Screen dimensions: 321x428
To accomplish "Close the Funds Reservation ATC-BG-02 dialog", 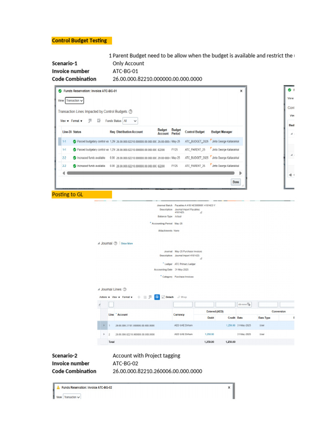I will (229, 387).
